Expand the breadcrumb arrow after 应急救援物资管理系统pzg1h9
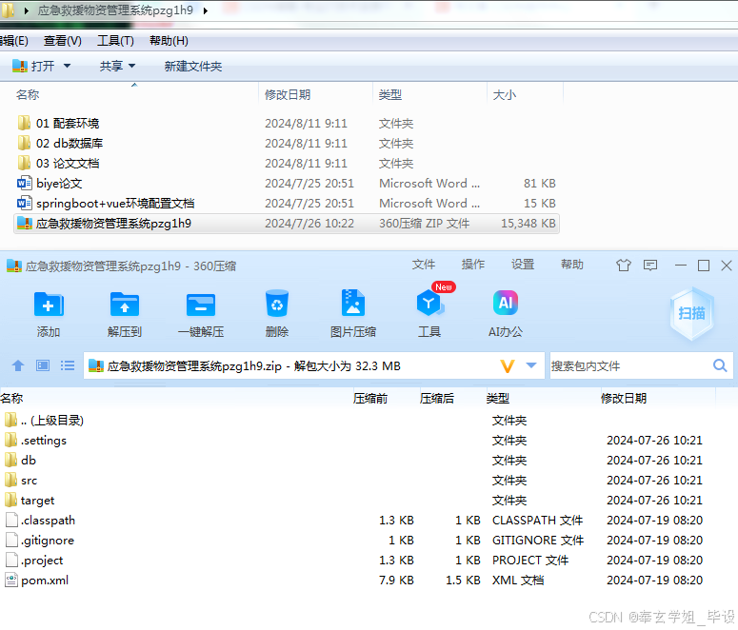Screen dimensions: 738x630 206,10
